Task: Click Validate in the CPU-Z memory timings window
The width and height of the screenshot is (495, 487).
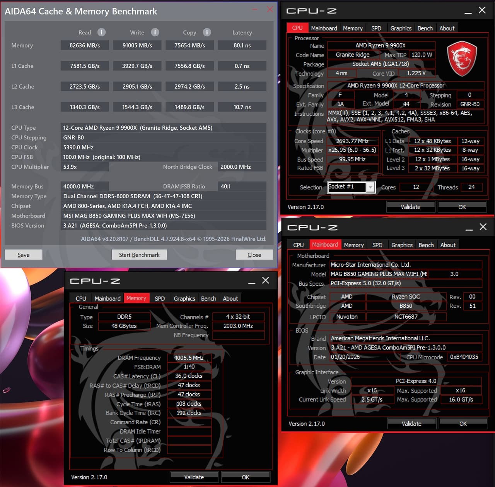Action: point(194,477)
